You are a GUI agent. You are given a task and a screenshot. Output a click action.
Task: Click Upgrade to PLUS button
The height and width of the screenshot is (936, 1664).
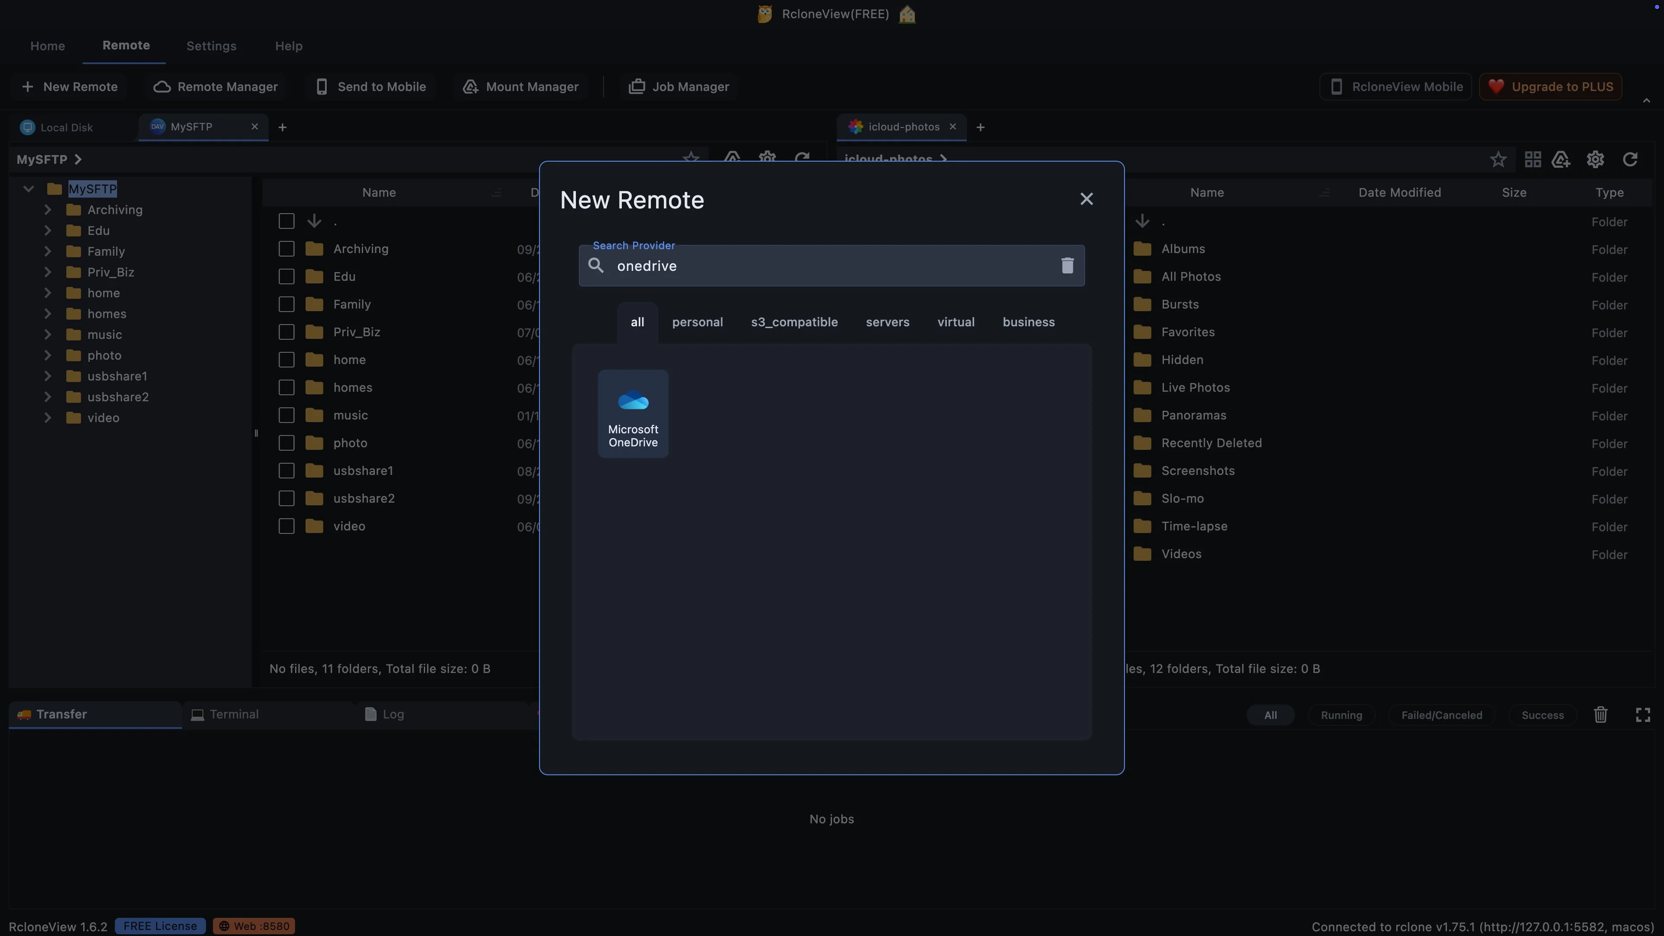(x=1550, y=87)
